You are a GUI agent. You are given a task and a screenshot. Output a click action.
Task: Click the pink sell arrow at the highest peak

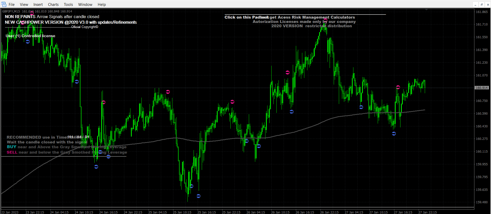(x=325, y=20)
